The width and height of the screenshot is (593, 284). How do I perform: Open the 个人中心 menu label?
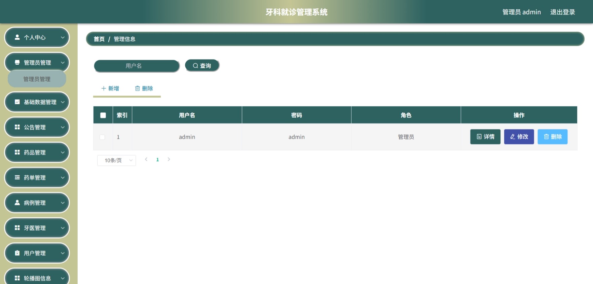35,37
